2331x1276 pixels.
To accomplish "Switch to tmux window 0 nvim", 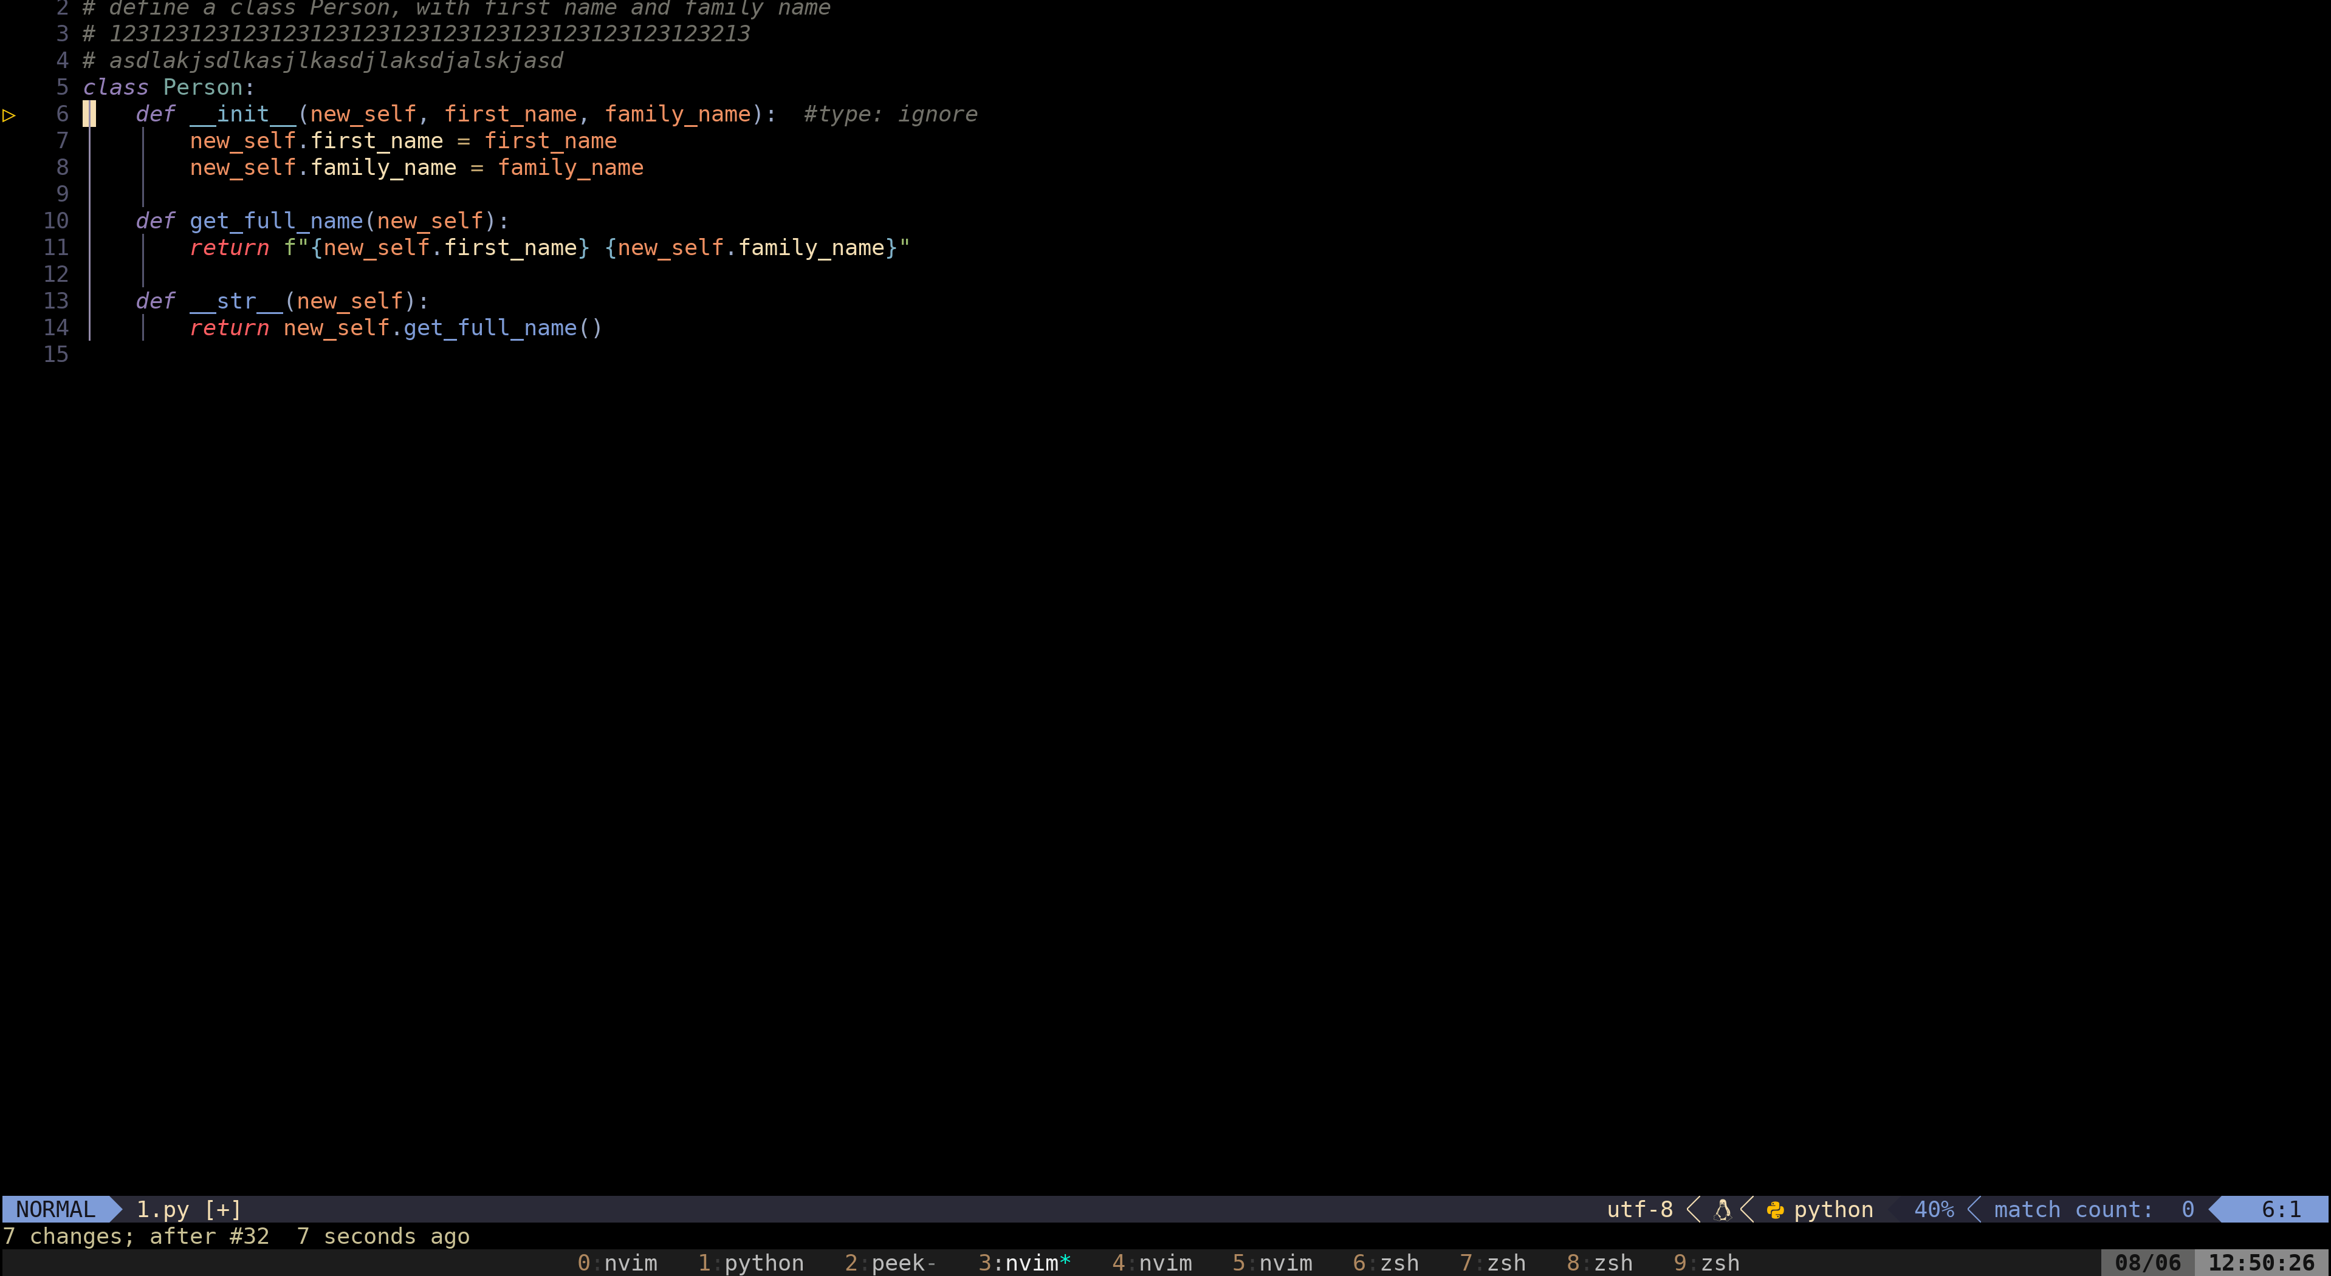I will click(x=617, y=1263).
